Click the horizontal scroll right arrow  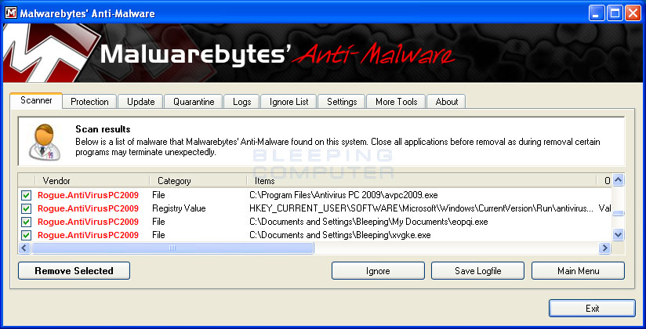pos(604,248)
